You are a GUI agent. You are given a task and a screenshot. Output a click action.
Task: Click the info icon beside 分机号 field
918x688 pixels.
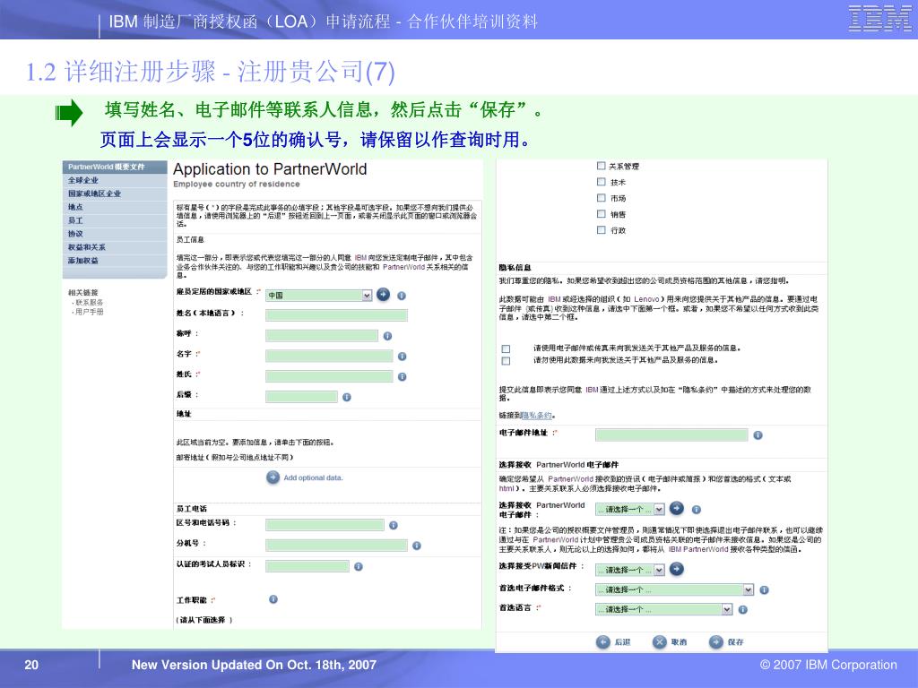point(417,546)
